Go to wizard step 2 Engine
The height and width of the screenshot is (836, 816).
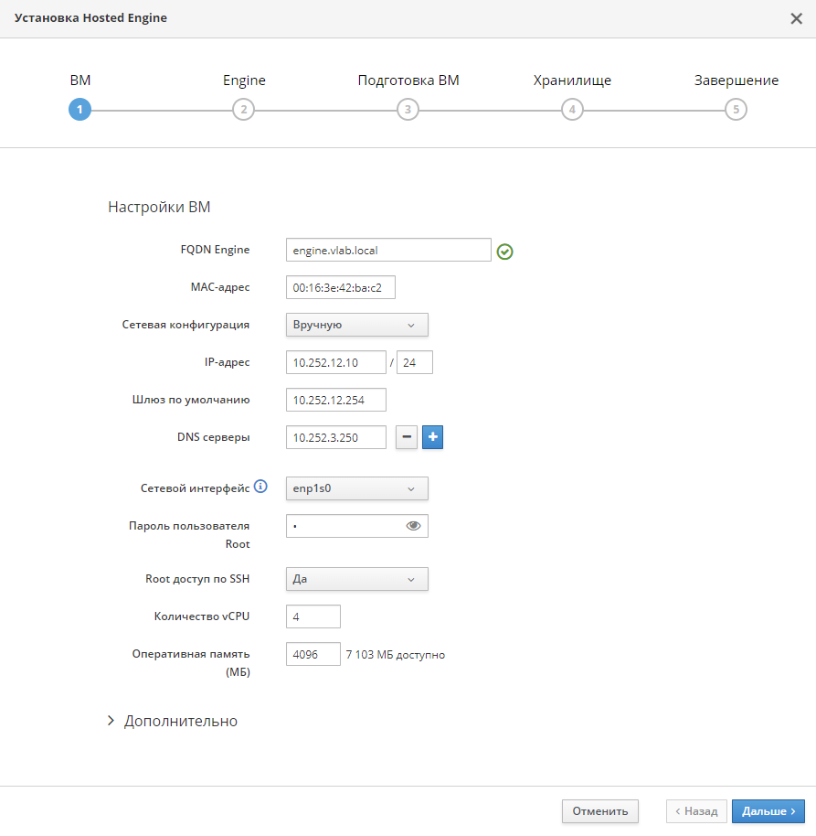243,109
